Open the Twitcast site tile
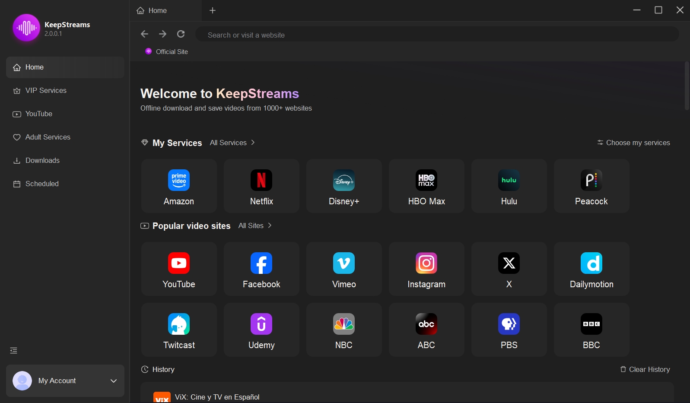This screenshot has height=403, width=690. click(x=179, y=330)
